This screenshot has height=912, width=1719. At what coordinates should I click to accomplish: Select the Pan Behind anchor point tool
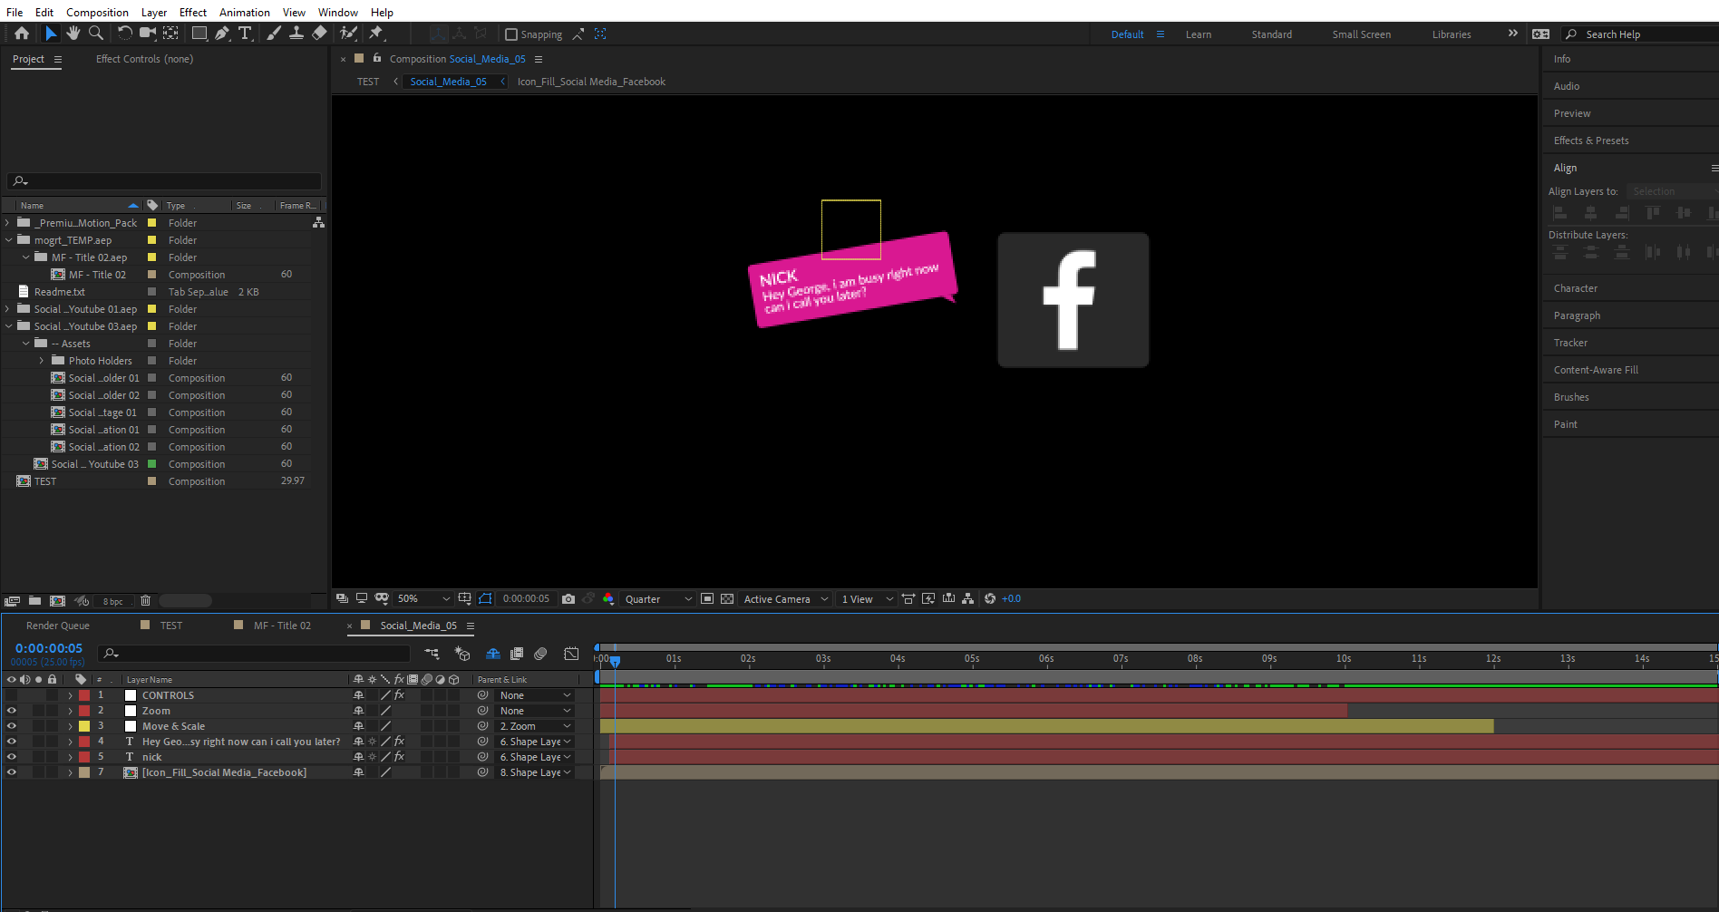pyautogui.click(x=170, y=34)
